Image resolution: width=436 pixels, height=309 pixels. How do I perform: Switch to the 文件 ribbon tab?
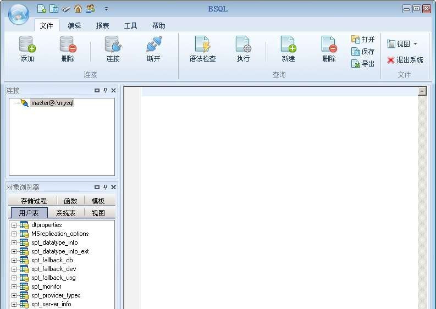click(46, 26)
